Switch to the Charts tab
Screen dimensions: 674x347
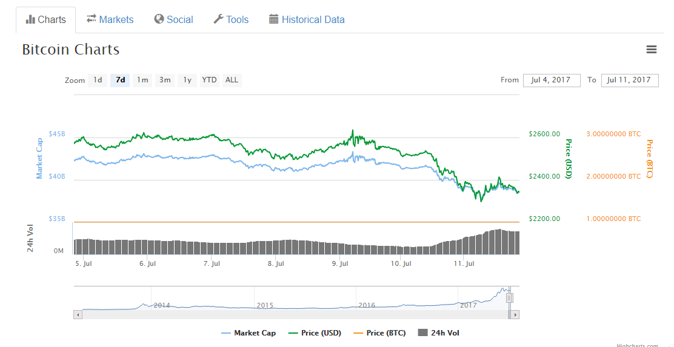pos(46,20)
